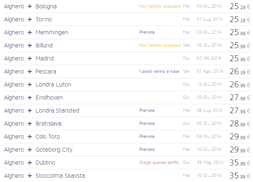Image resolution: width=253 pixels, height=182 pixels.
Task: Click the airplane icon next to Dublino
Action: pyautogui.click(x=30, y=163)
